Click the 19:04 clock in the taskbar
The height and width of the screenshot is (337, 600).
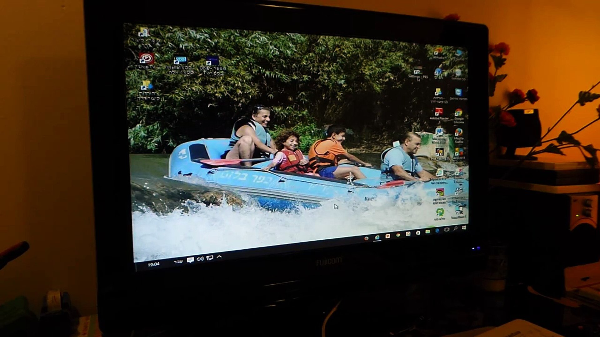(x=153, y=264)
